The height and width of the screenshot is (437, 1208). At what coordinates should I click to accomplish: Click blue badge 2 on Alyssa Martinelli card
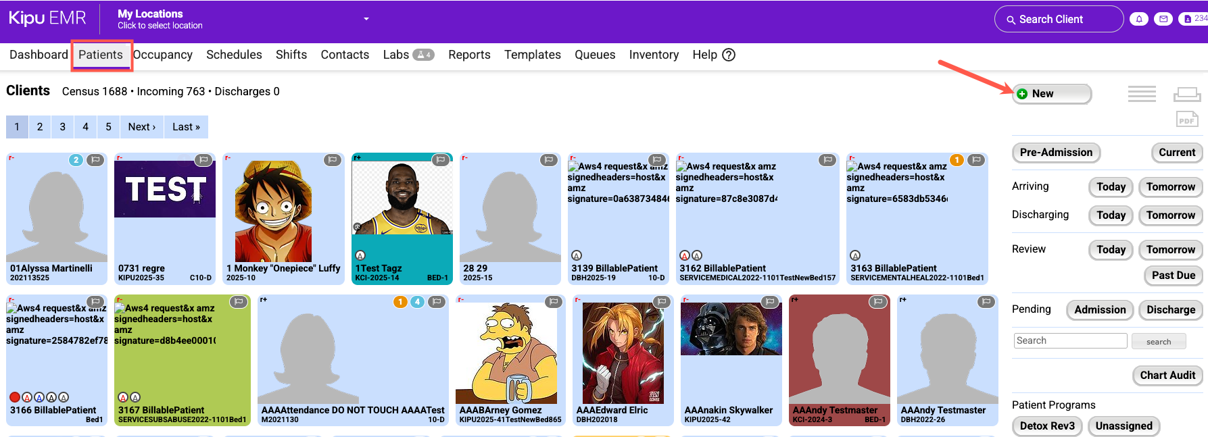pos(76,160)
